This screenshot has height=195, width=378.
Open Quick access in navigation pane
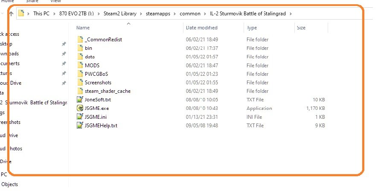(x=10, y=34)
